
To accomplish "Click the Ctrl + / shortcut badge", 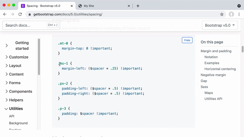I will pyautogui.click(x=53, y=25).
